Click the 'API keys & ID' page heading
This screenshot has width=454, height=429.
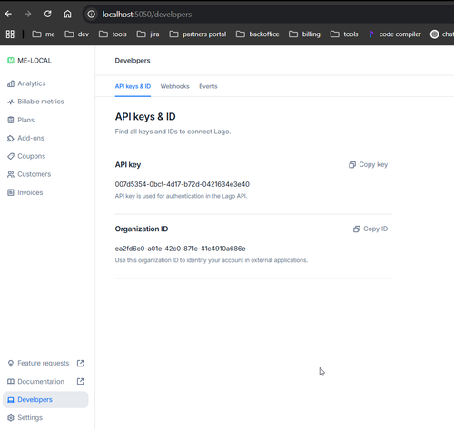145,117
